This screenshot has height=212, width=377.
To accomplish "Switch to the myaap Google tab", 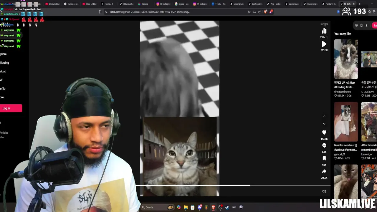I will (x=182, y=4).
